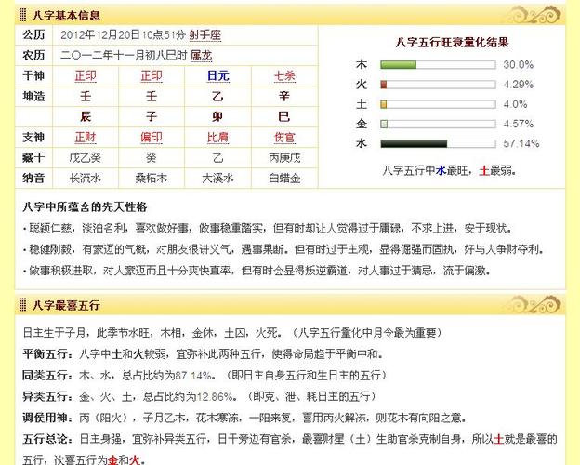580x465 pixels.
Task: Click the 乙 heavenly stem in 坤造 row
Action: [x=217, y=97]
